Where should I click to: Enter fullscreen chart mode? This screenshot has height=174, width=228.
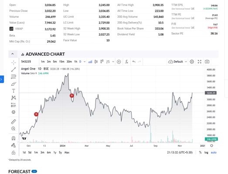point(200,62)
